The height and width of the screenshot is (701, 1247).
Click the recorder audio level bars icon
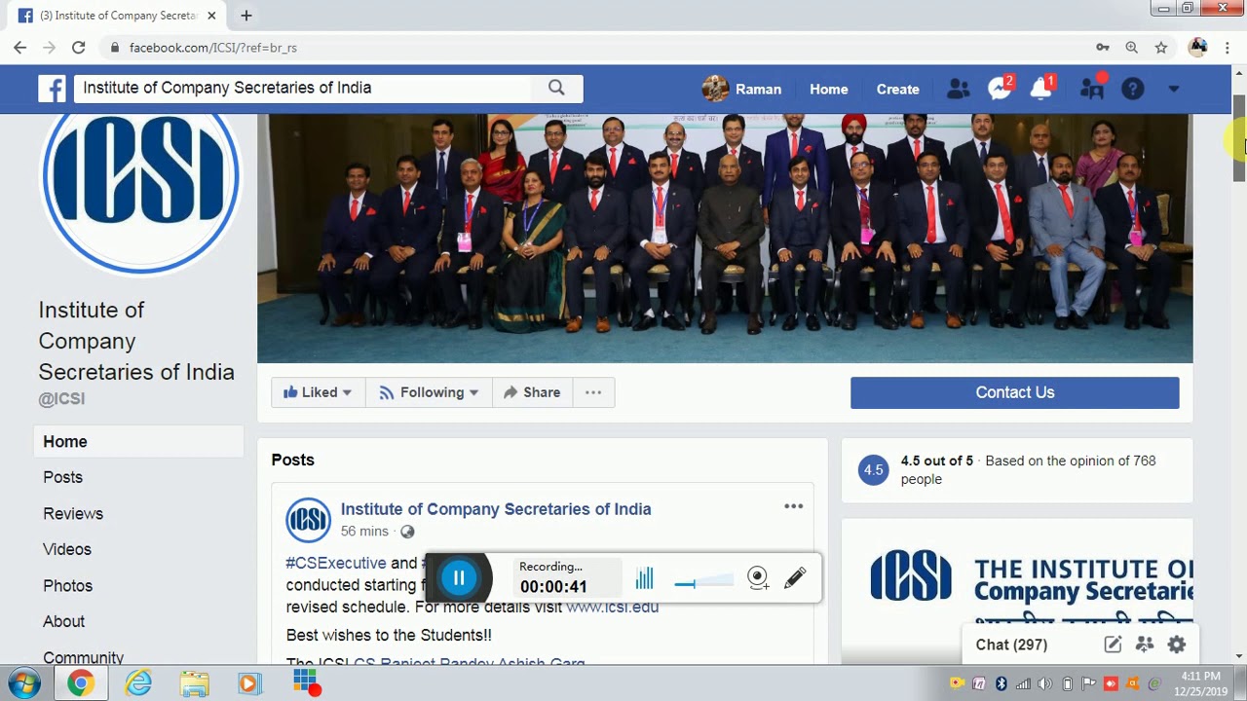[644, 579]
